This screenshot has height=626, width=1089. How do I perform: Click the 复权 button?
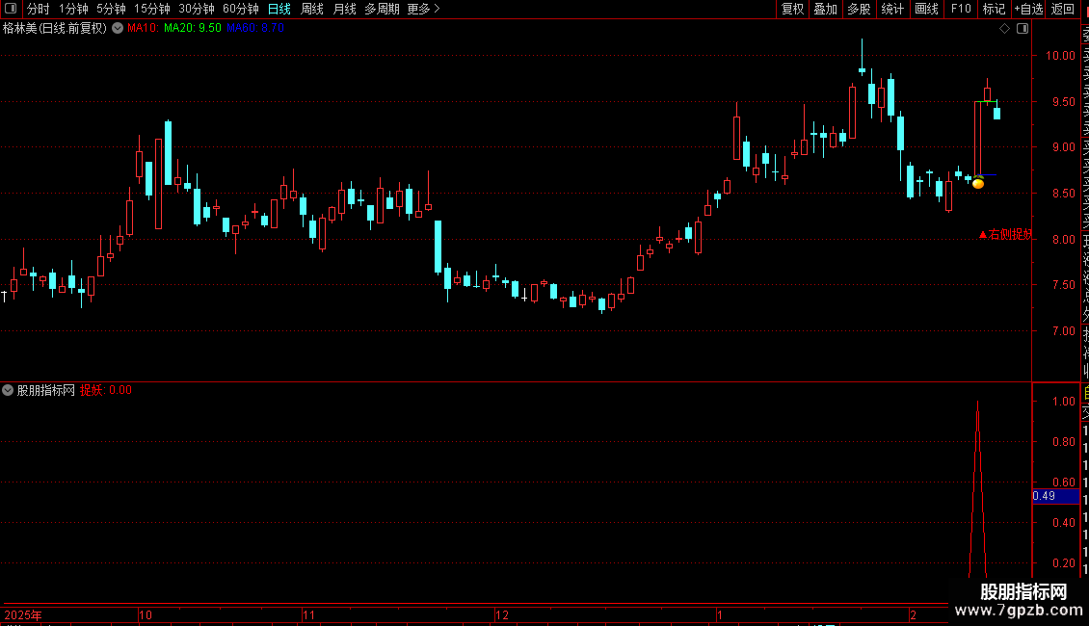point(792,9)
